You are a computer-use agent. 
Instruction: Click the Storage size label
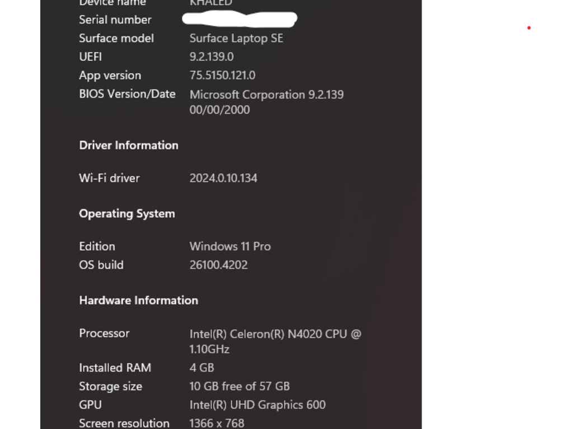110,387
